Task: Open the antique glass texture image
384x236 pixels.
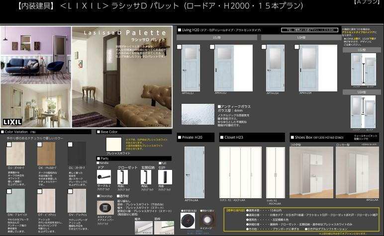Action: click(198, 114)
